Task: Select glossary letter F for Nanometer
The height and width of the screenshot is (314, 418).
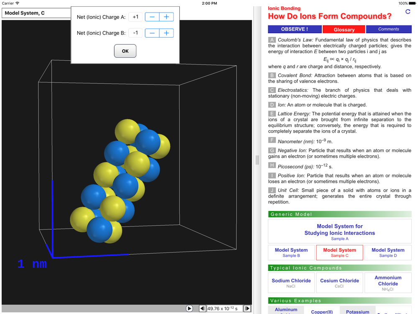Action: coord(272,140)
